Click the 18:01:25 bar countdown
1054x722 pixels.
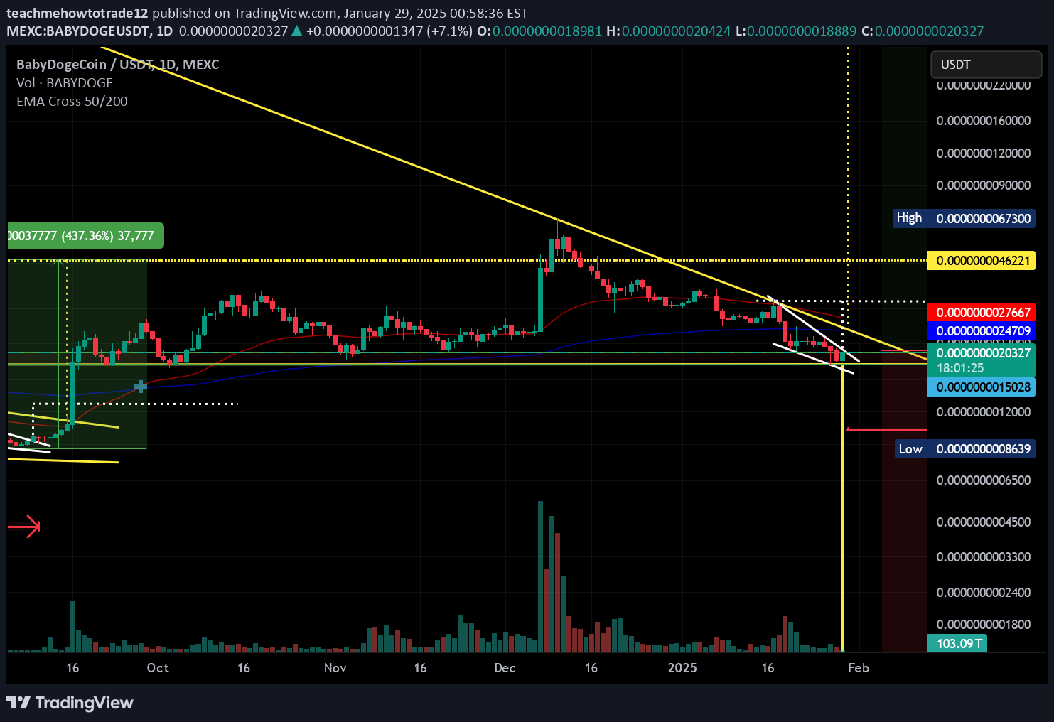coord(960,368)
